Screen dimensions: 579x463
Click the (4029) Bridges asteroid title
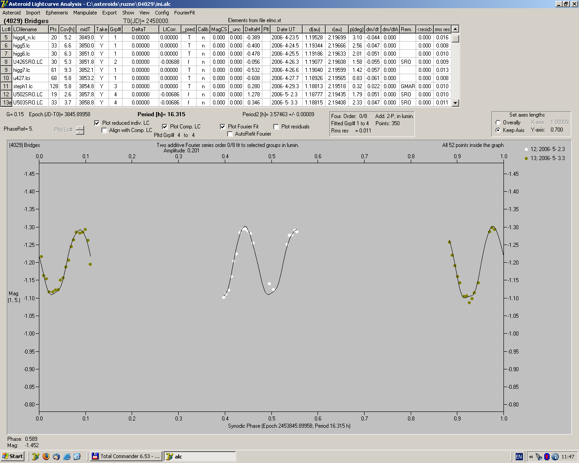coord(26,21)
